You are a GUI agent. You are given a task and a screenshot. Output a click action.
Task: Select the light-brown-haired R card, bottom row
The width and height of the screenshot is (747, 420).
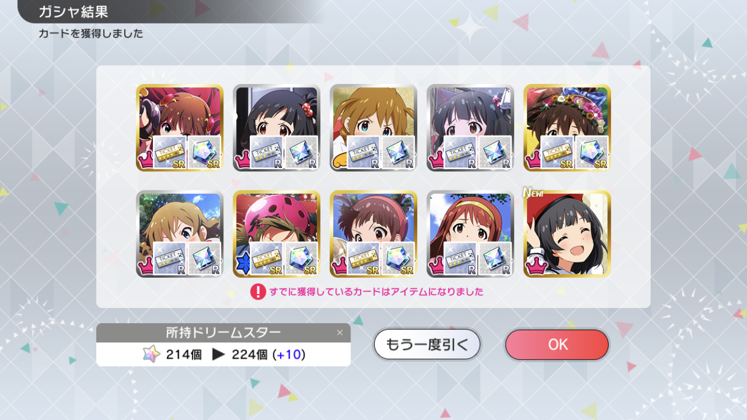coord(180,234)
